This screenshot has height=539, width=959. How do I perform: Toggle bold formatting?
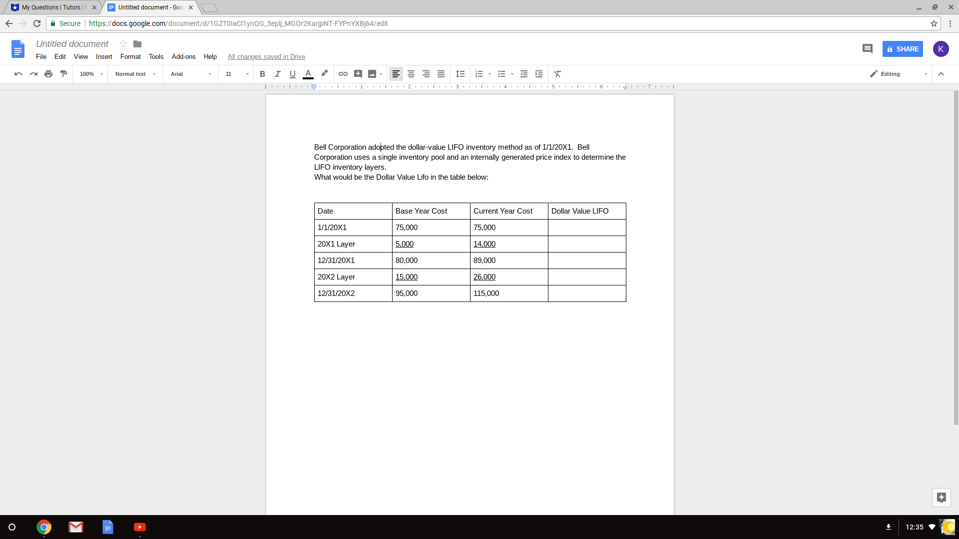pos(262,74)
